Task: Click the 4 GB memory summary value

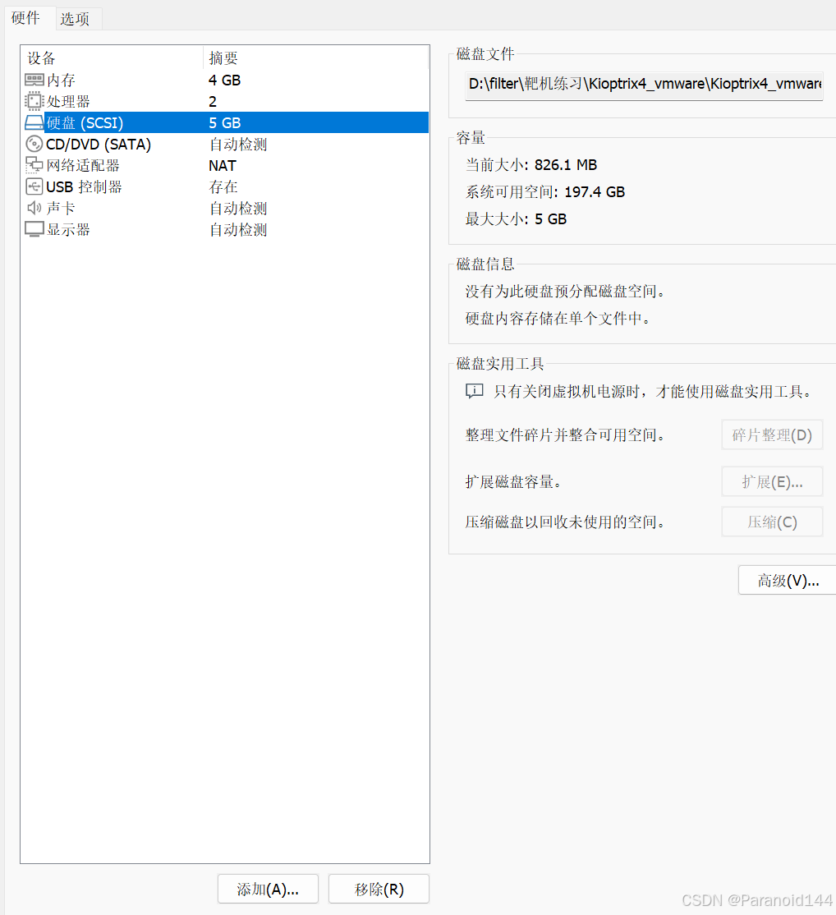Action: 225,80
